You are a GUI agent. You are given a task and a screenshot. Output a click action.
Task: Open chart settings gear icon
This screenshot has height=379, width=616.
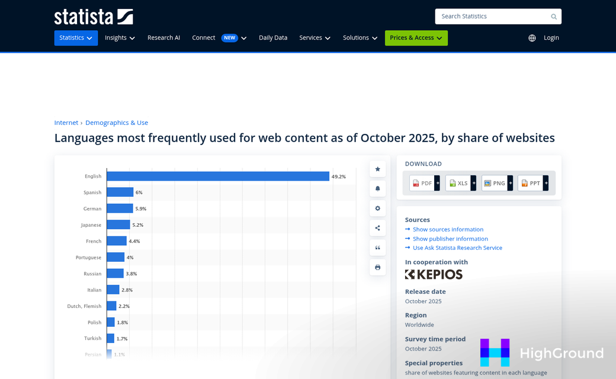[x=377, y=208]
